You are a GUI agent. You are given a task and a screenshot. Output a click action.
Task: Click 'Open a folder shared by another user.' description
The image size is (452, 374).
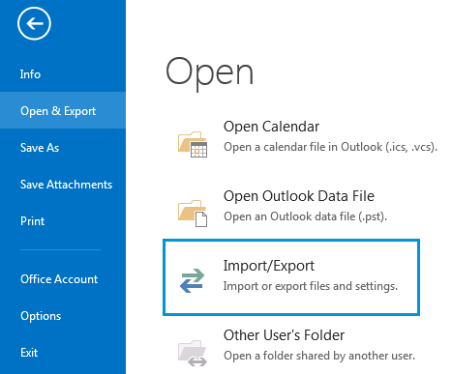point(319,356)
